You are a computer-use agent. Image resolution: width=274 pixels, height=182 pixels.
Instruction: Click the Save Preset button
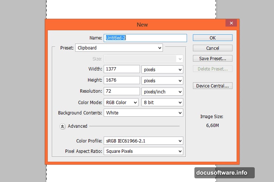coord(213,58)
